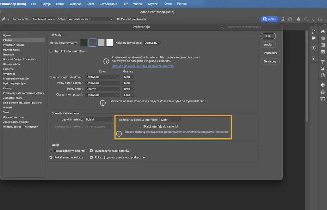This screenshot has height=210, width=327.
Task: Open the Pełny ekran color dropdown
Action: (103, 89)
